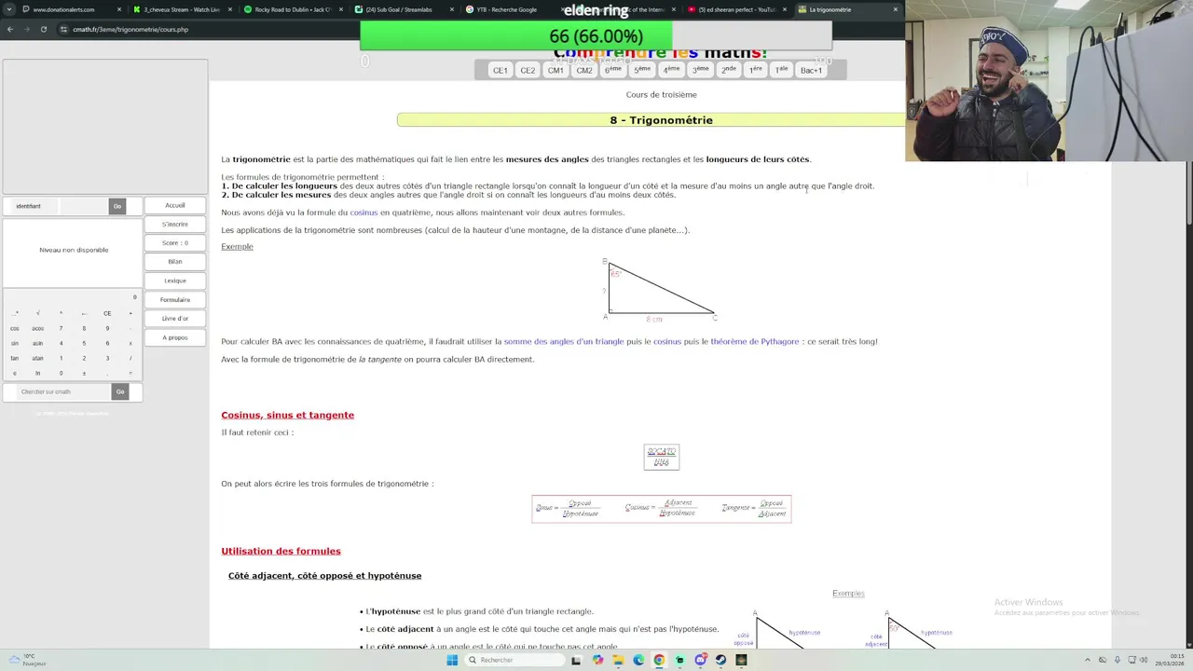
Task: Click the SOHCAHTOA mnemonic image
Action: pyautogui.click(x=662, y=457)
